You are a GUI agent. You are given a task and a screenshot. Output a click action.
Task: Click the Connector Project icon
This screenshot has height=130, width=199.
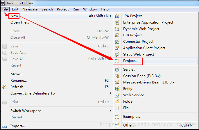(117, 42)
